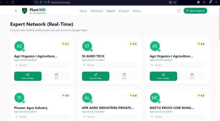Click the ST avatar of SS AGRO TECH
This screenshot has width=220, height=121.
point(87,46)
